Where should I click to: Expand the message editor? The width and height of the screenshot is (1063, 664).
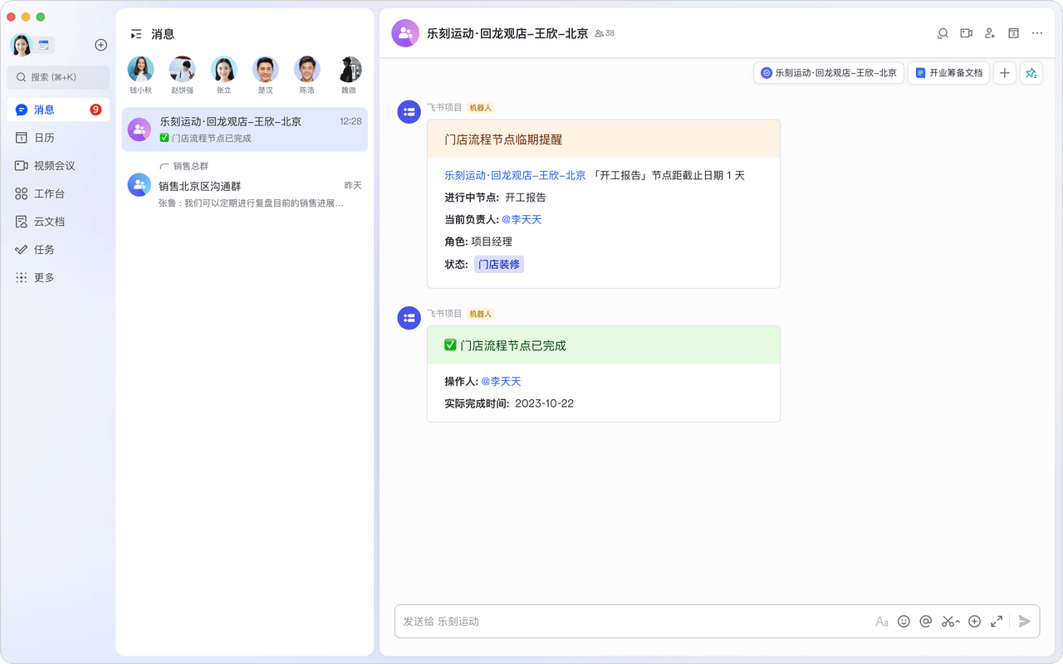[997, 621]
